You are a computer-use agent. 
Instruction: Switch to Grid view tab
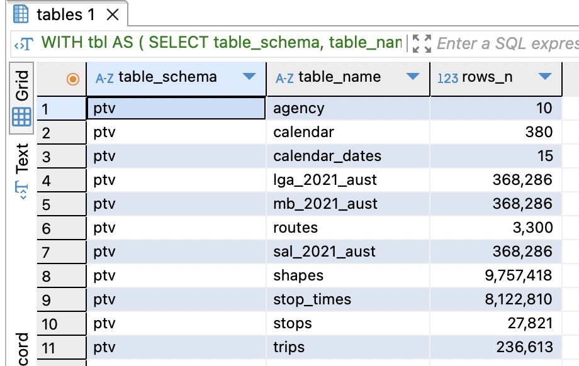(x=21, y=97)
